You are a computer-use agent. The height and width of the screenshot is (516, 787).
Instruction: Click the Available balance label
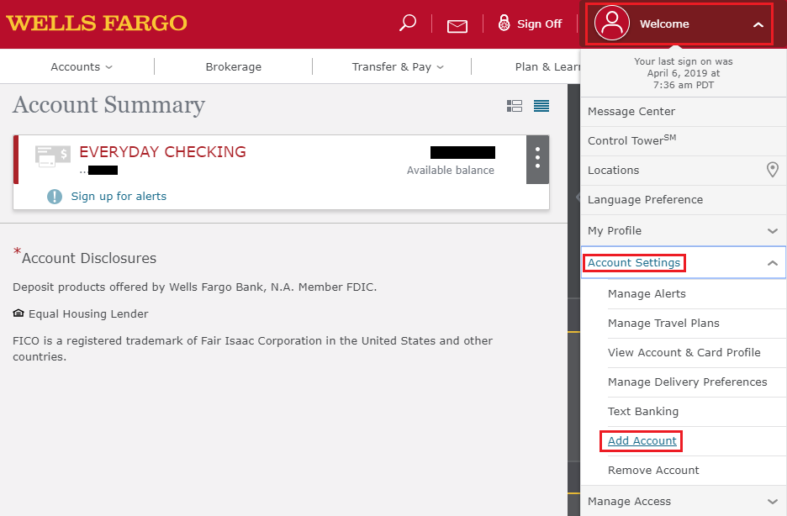[450, 171]
